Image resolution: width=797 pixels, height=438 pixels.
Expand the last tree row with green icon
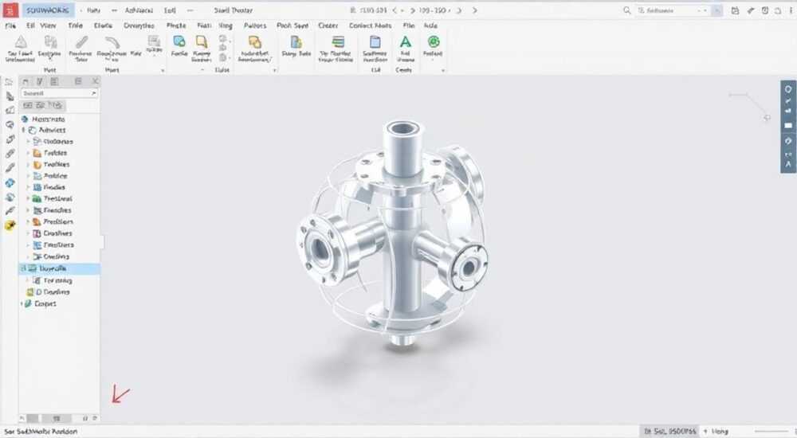(22, 303)
